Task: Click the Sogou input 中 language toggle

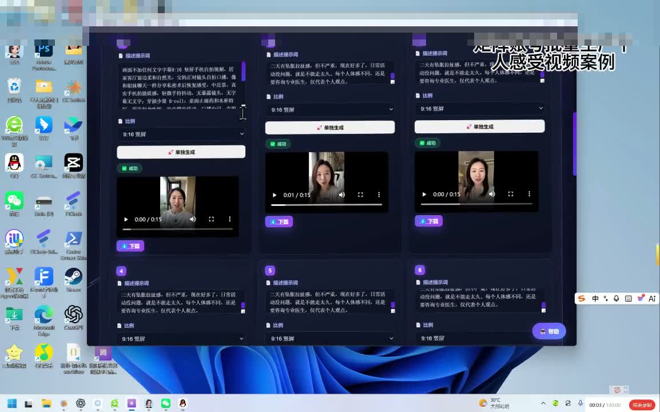Action: tap(595, 298)
